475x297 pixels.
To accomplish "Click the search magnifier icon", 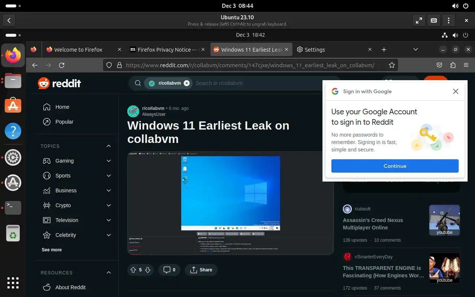I will coord(138,83).
